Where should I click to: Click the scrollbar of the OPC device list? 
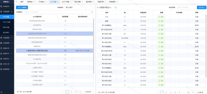click(94, 46)
